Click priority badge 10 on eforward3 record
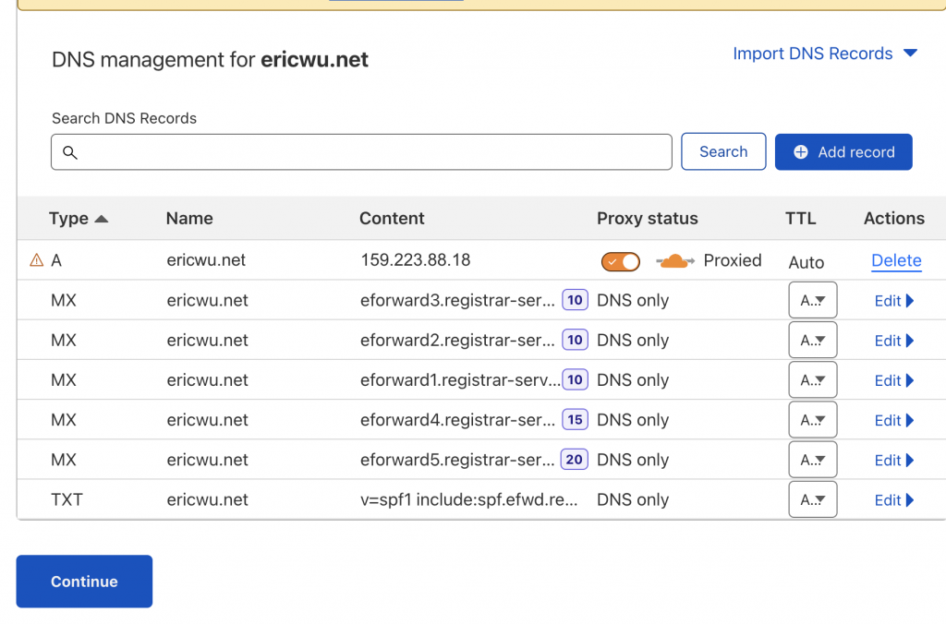The image size is (946, 624). tap(575, 300)
